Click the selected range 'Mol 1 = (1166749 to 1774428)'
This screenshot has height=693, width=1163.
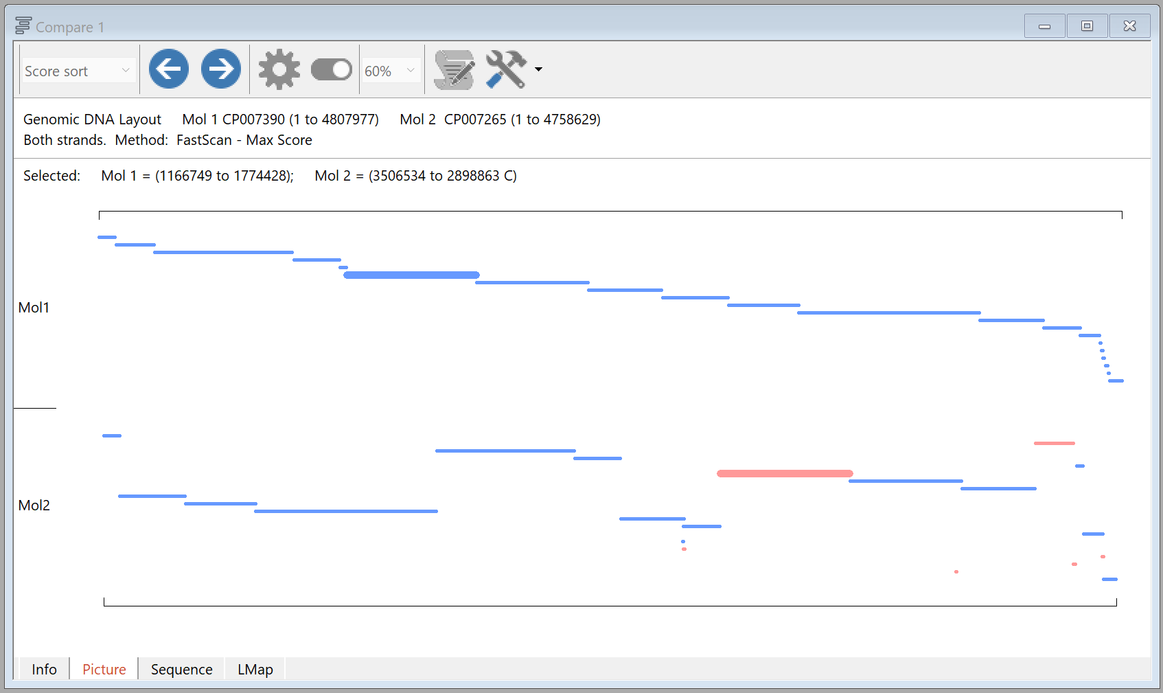coord(197,176)
